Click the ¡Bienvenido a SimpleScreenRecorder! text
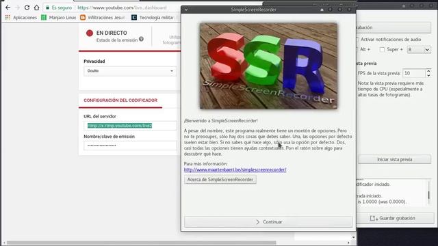 220,121
